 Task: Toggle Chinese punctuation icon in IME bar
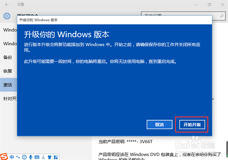18,157
